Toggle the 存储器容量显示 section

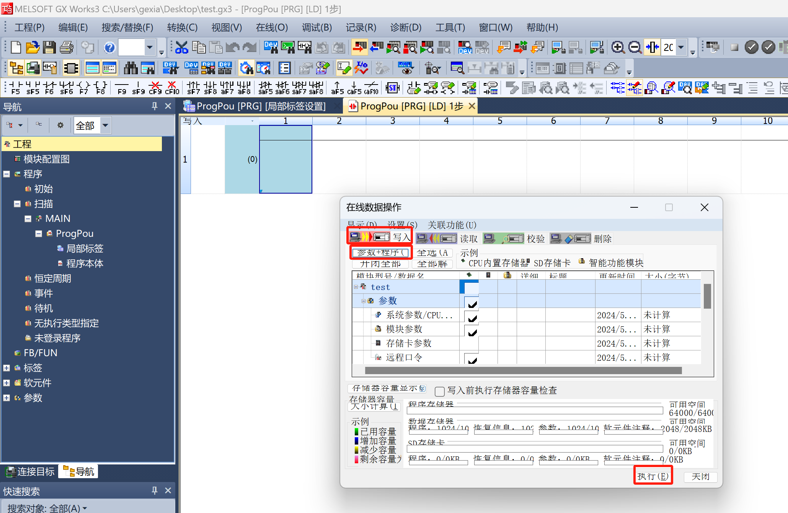click(x=387, y=388)
